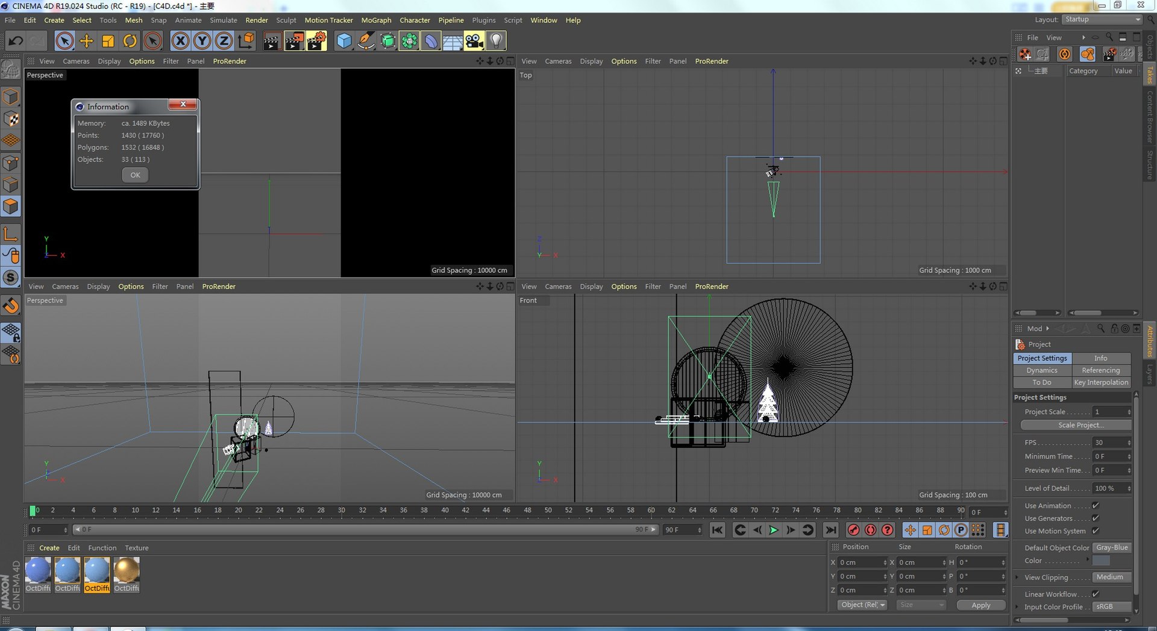
Task: Click Render to Picture Viewer icon
Action: tap(294, 41)
